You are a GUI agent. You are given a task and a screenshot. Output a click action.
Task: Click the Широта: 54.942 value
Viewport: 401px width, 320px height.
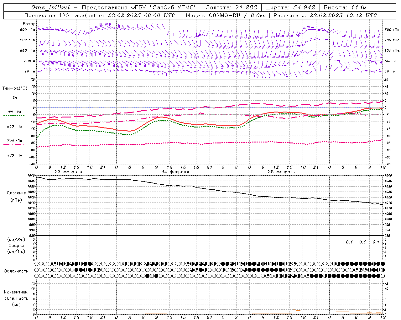pos(290,7)
